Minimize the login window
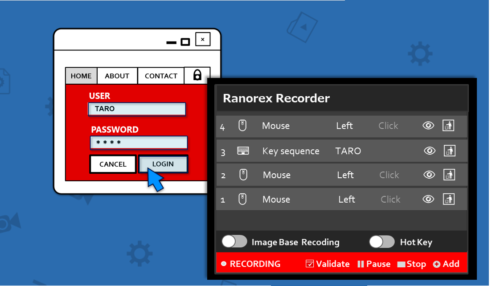492x286 pixels. click(171, 42)
